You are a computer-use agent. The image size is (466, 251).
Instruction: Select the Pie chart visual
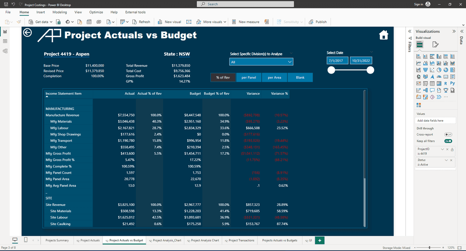click(439, 70)
